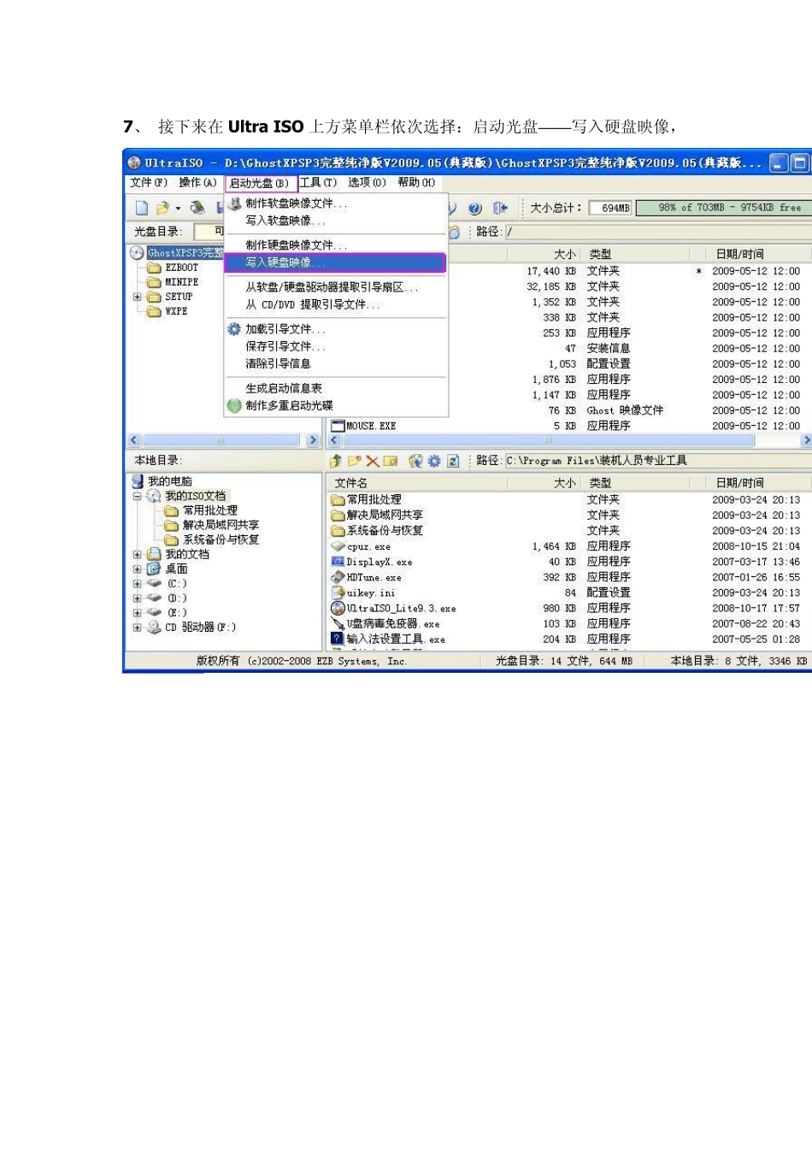This screenshot has width=812, height=1149.
Task: Expand the 我的文档 tree node
Action: coord(137,554)
